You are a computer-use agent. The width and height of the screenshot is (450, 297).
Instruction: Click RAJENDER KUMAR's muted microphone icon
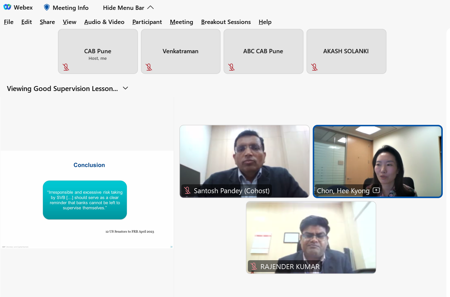pos(254,266)
